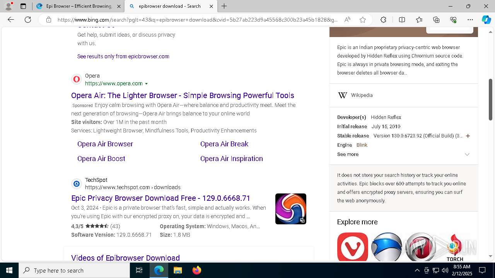Open File Explorer from the taskbar
This screenshot has height=278, width=495.
pos(178,270)
